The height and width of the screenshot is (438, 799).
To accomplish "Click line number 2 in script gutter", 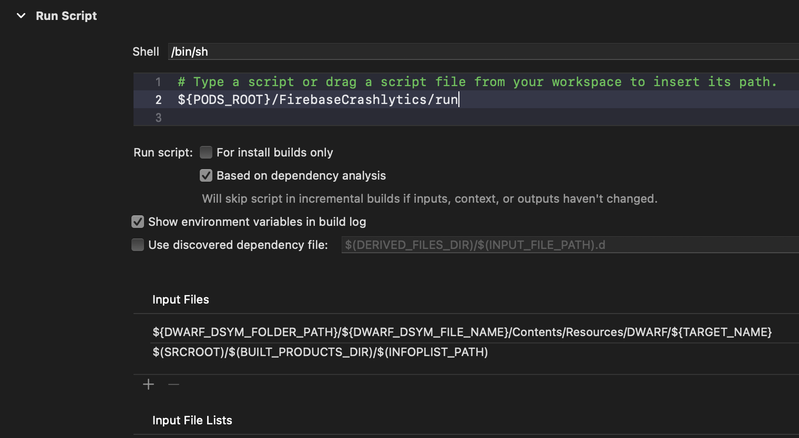I will [x=158, y=100].
